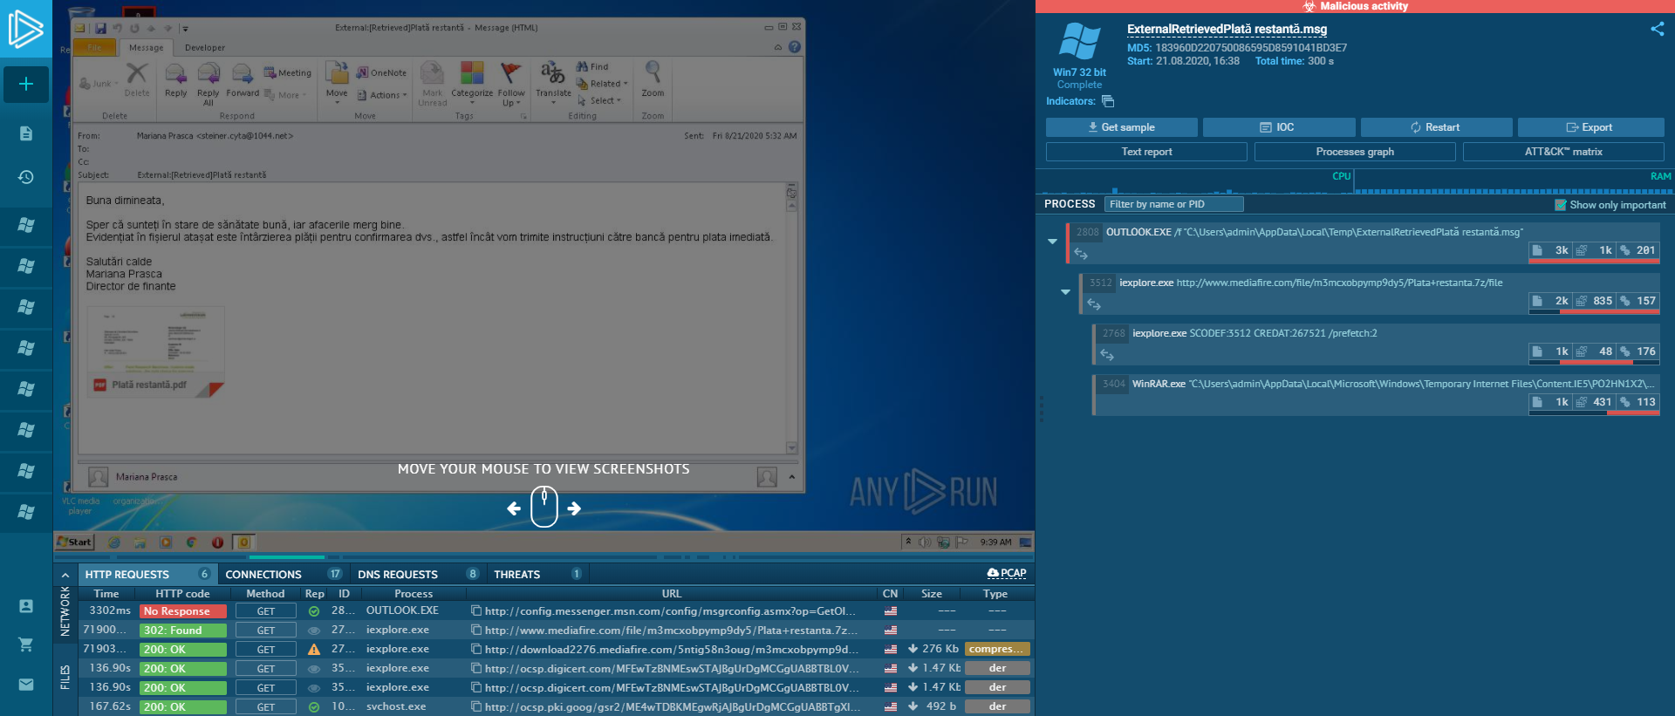1675x716 pixels.
Task: Click the share icon beside the file name
Action: pyautogui.click(x=1658, y=29)
